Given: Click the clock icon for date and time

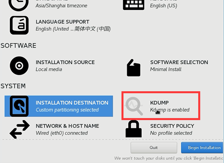Looking at the screenshot, I should coord(19,4).
